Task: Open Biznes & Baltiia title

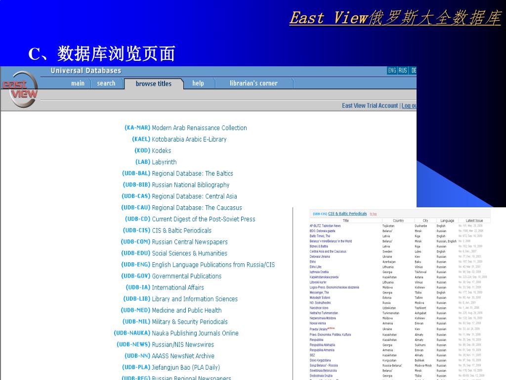Action: [x=319, y=246]
